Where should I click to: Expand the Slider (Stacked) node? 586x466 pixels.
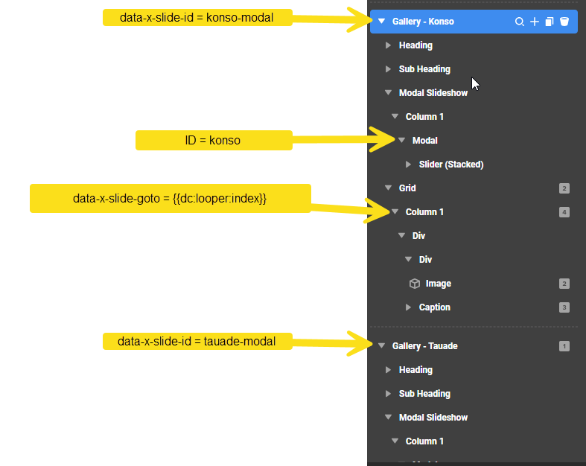tap(408, 165)
